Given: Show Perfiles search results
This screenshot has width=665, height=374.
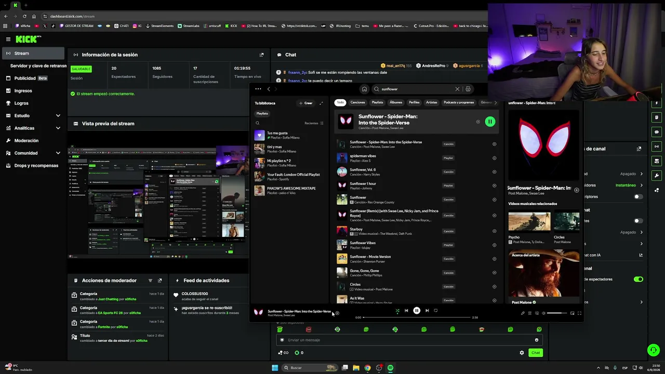Looking at the screenshot, I should 414,102.
